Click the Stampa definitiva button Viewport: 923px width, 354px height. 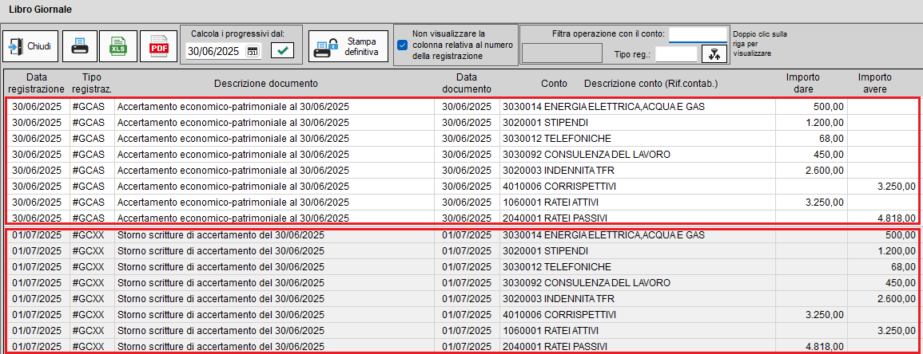click(x=348, y=45)
